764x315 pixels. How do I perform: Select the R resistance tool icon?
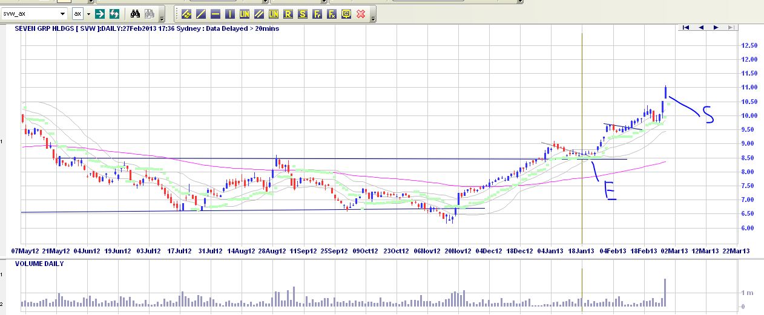(288, 13)
